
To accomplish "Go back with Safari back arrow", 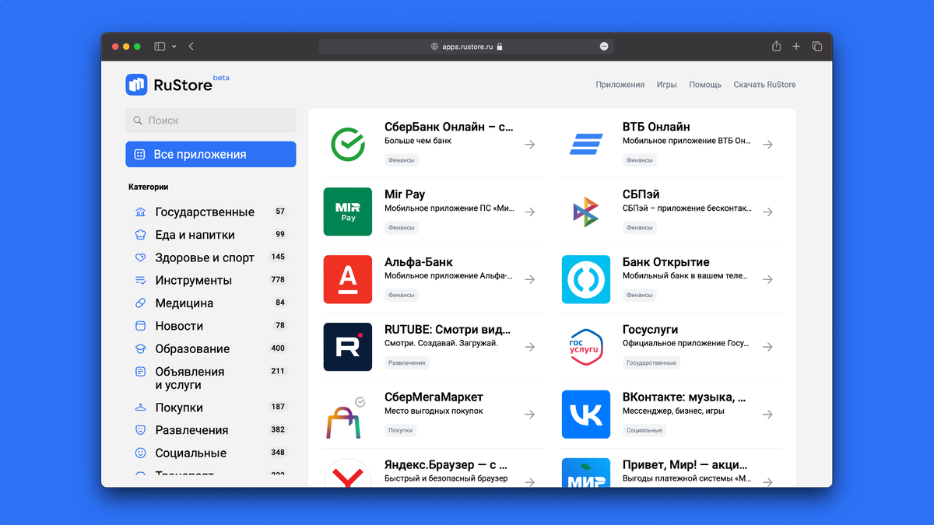I will point(191,47).
